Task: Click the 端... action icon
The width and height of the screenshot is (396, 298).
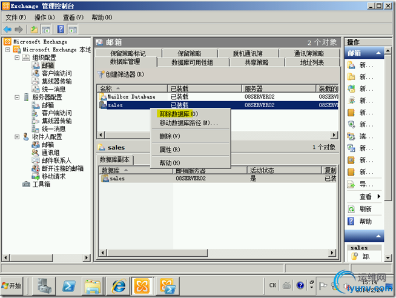Action: click(x=351, y=136)
